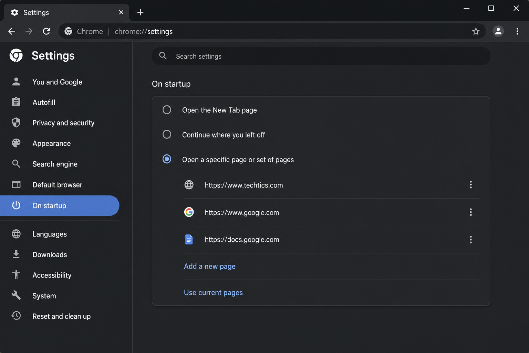This screenshot has height=353, width=529.
Task: Open more actions for https://www.google.com
Action: (x=470, y=212)
